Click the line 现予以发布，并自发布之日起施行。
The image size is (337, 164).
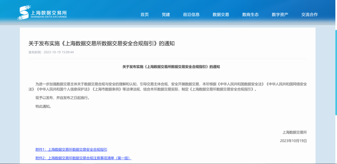tap(62, 98)
